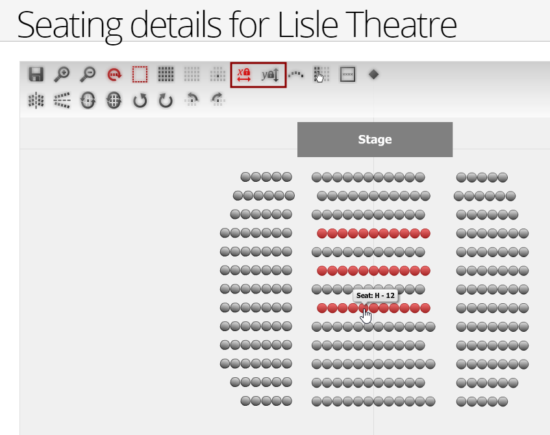
Task: Select the red dashed rectangle selection tool
Action: [140, 75]
